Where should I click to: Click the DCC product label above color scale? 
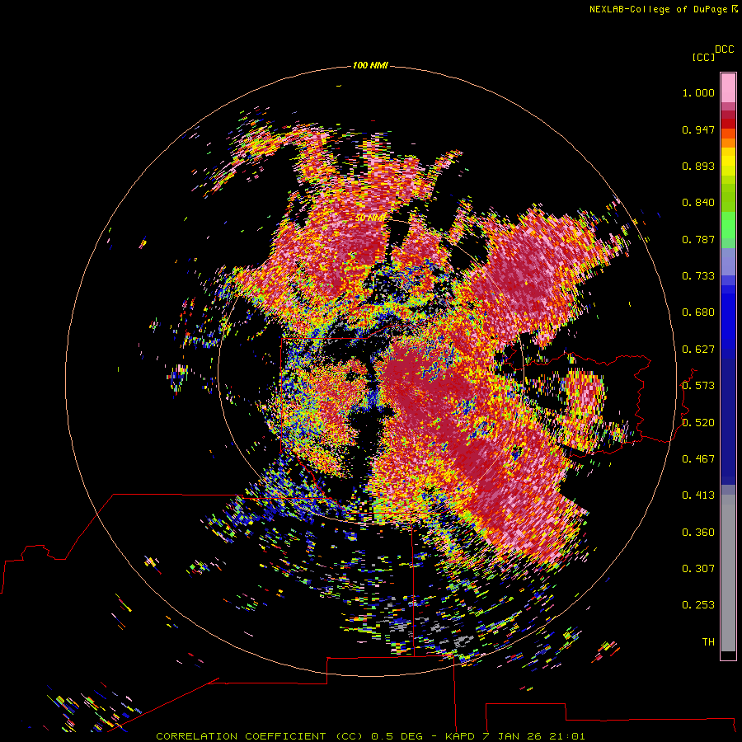724,49
